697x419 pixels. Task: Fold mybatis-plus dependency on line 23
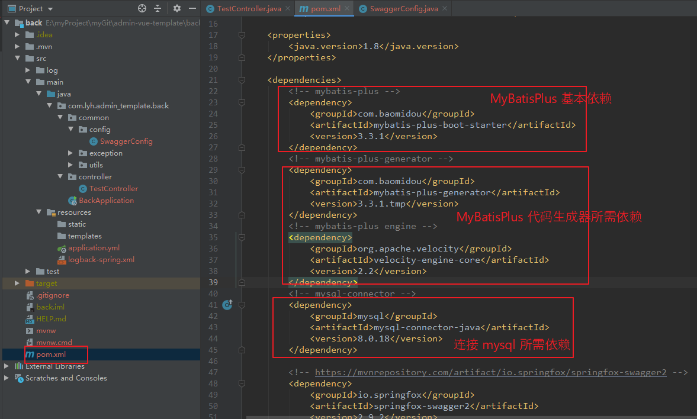(x=242, y=102)
